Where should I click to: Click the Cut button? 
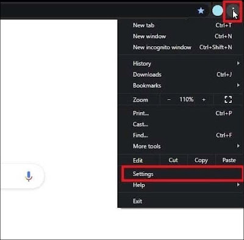coord(173,160)
